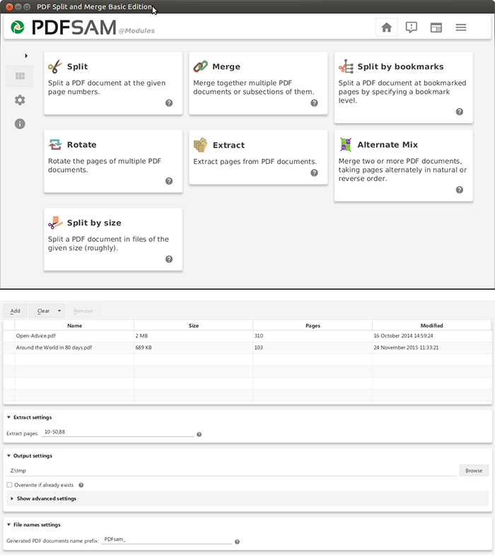Open help for the Extract module

pyautogui.click(x=314, y=173)
